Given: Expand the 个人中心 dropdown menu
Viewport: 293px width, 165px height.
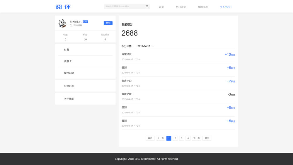Looking at the screenshot, I should 226,7.
